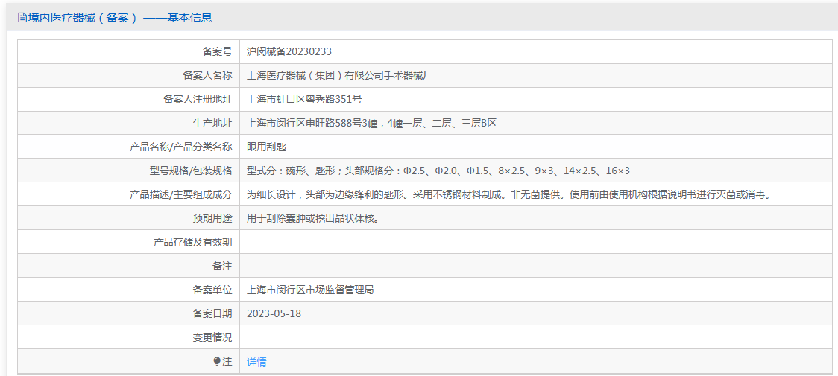This screenshot has height=376, width=838.
Task: Select the header text 境内医疗器械（备案）——基本信息
Action: (x=120, y=18)
